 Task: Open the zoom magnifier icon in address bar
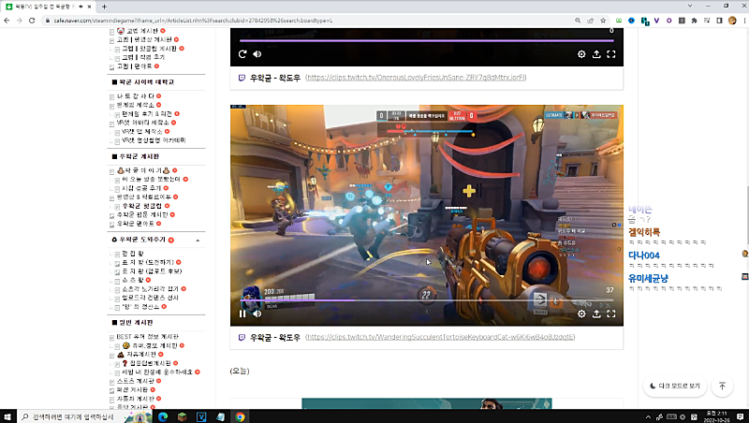578,21
